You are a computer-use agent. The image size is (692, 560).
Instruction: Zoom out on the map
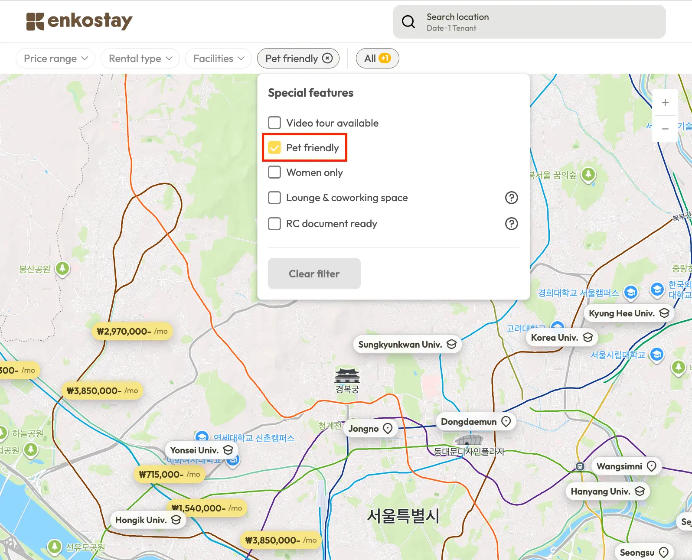[x=665, y=129]
